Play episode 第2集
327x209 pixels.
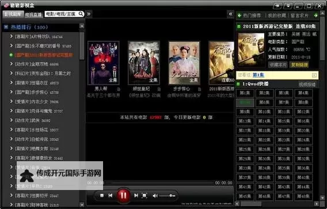coord(264,93)
